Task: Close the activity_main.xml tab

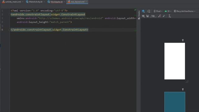Action: 23,2
